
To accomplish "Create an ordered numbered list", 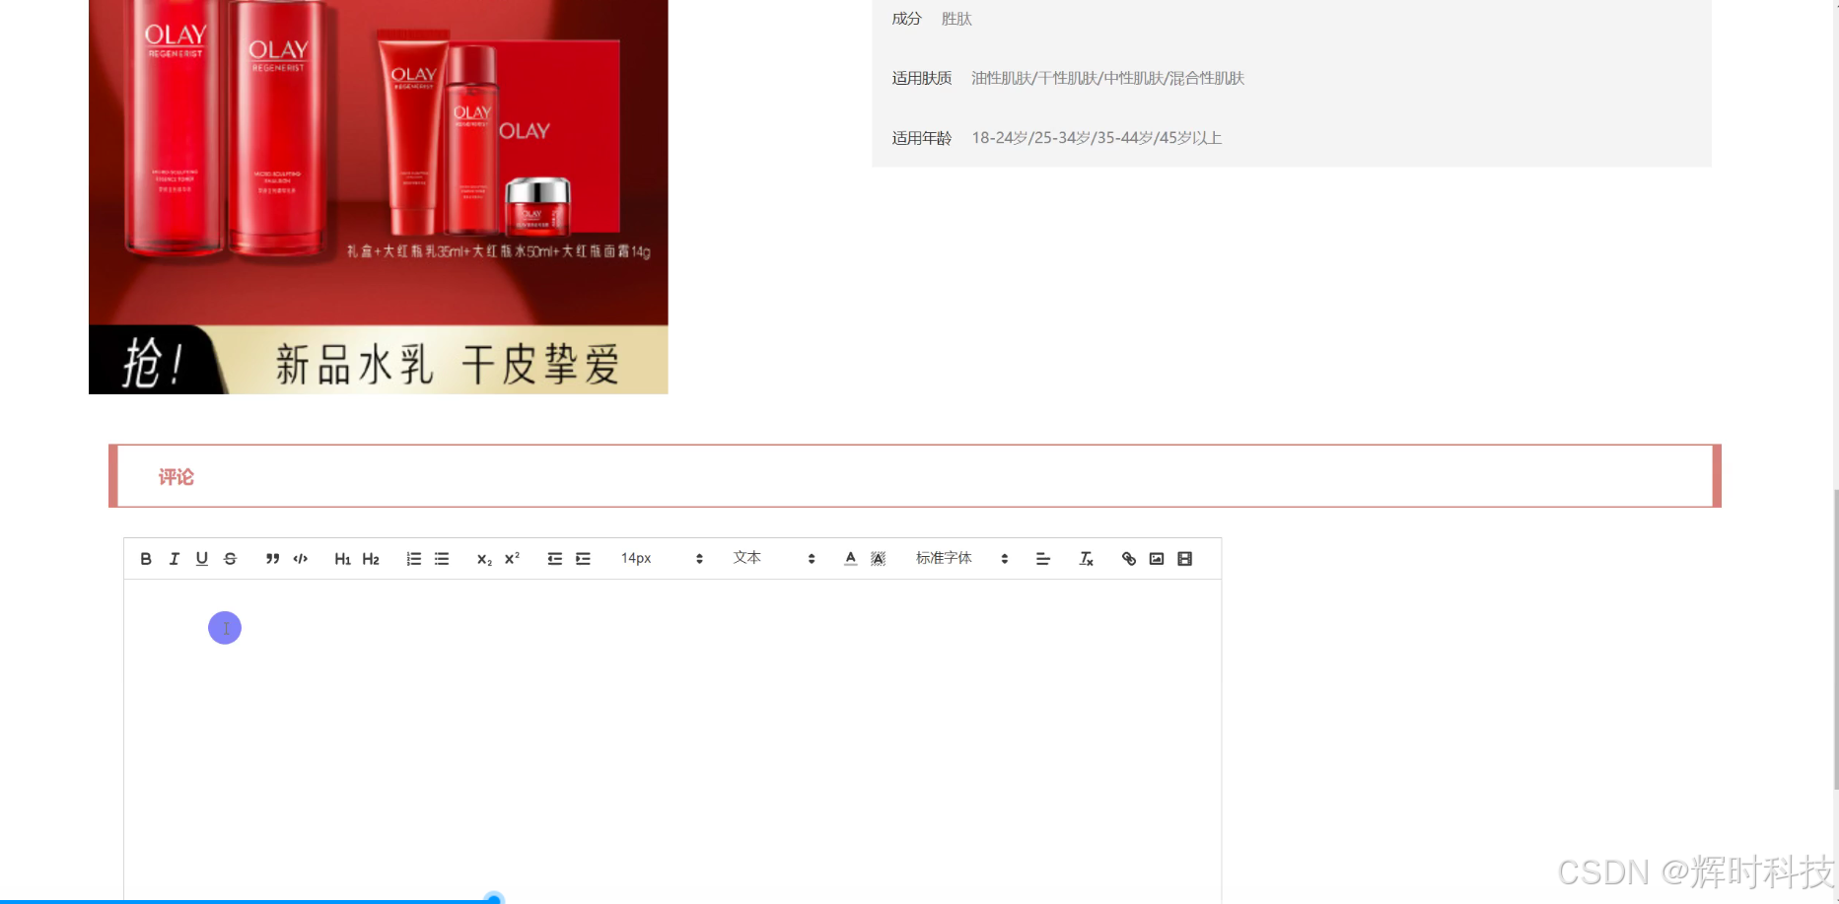I will pyautogui.click(x=414, y=559).
